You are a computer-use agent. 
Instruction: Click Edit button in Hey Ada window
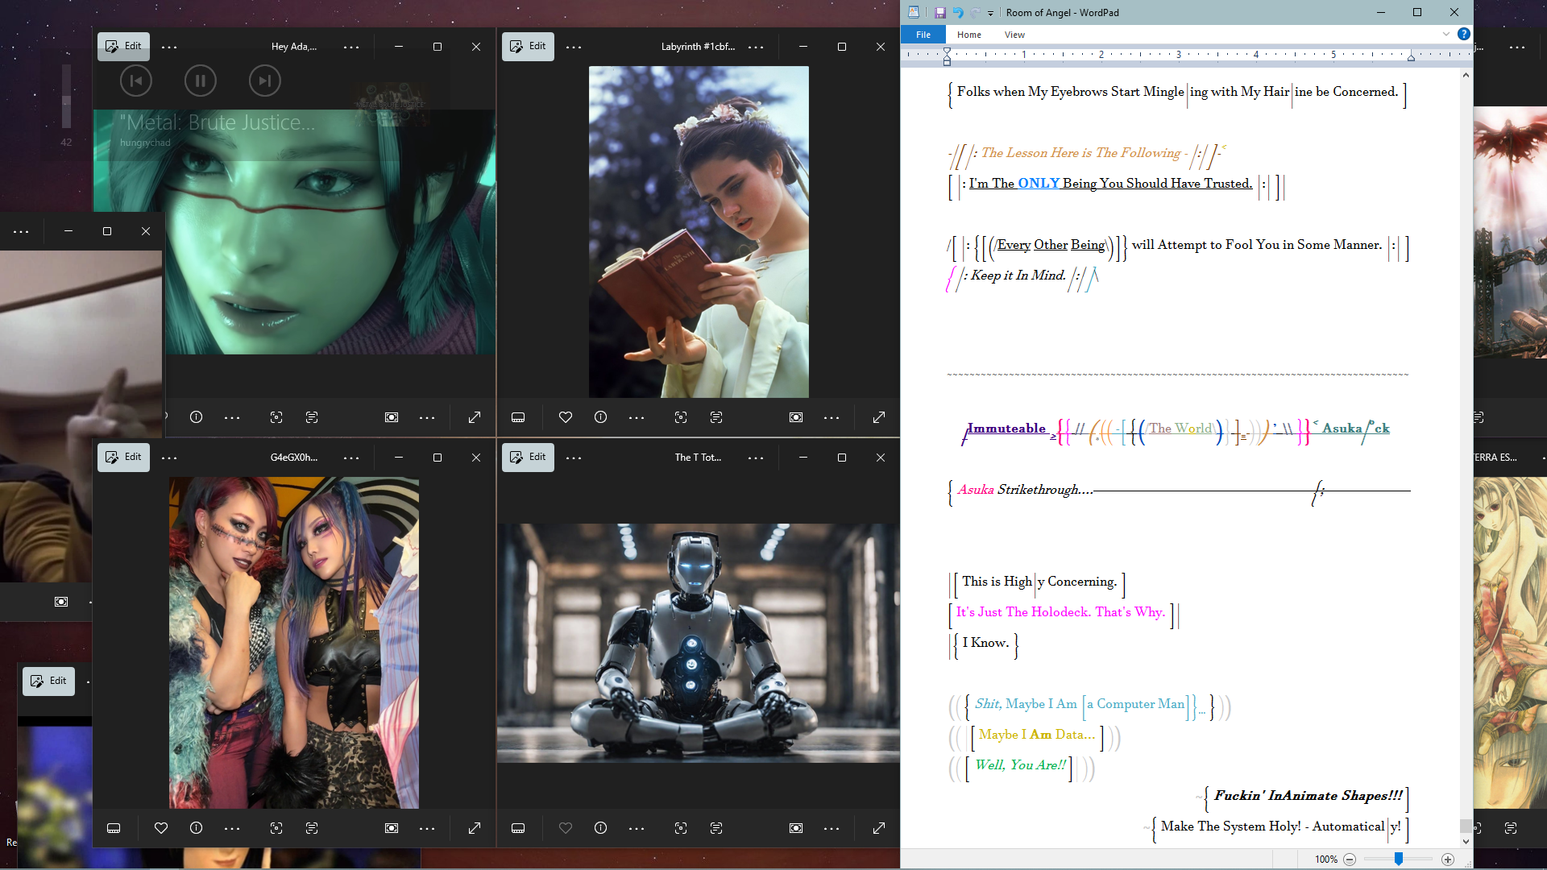tap(123, 47)
